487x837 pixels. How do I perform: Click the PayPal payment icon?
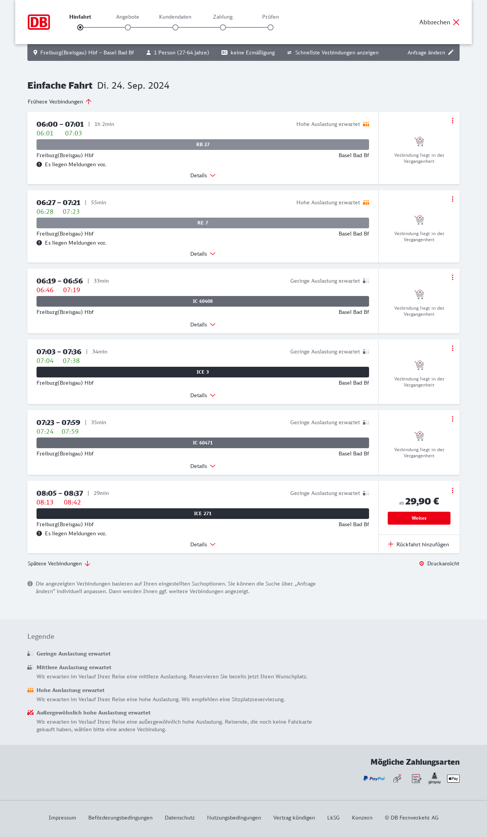pos(374,779)
